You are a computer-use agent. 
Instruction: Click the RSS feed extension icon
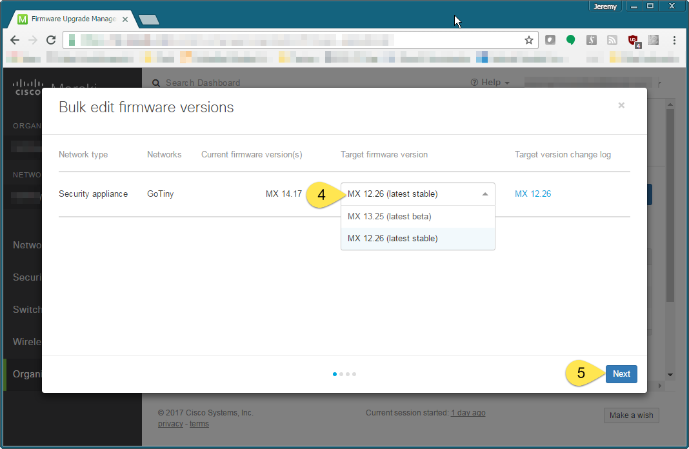pos(612,40)
